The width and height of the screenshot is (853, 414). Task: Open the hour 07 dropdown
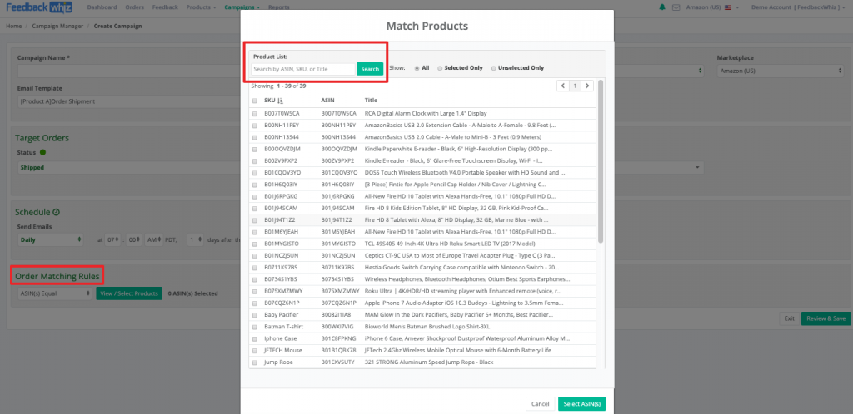coord(113,239)
